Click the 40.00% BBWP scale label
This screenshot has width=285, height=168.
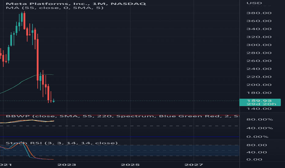[260, 128]
